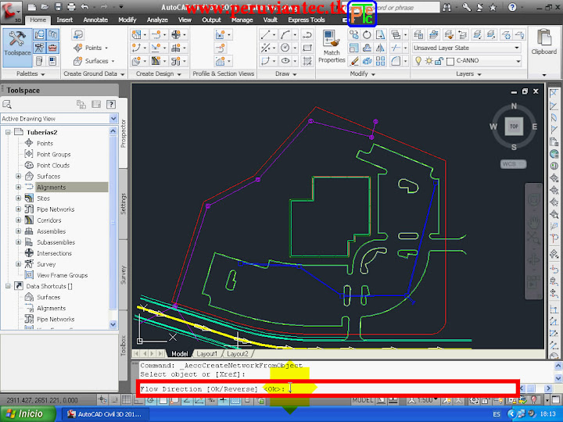563x422 pixels.
Task: Open the Insert ribbon tab
Action: (x=64, y=20)
